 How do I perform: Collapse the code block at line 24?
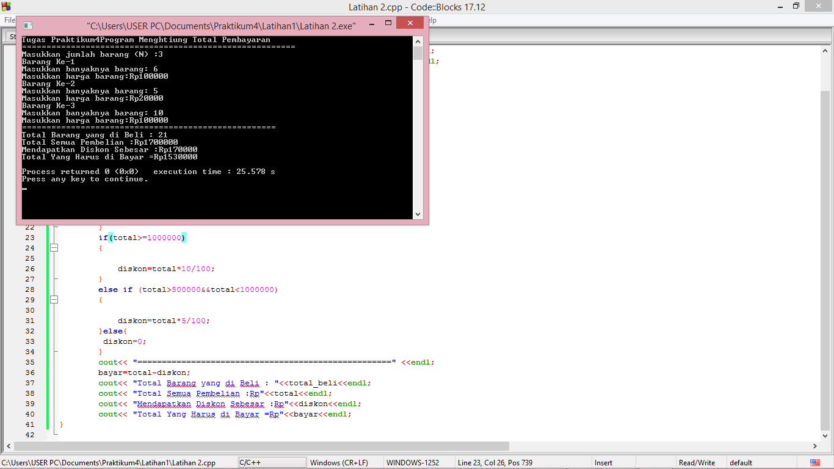click(x=54, y=248)
